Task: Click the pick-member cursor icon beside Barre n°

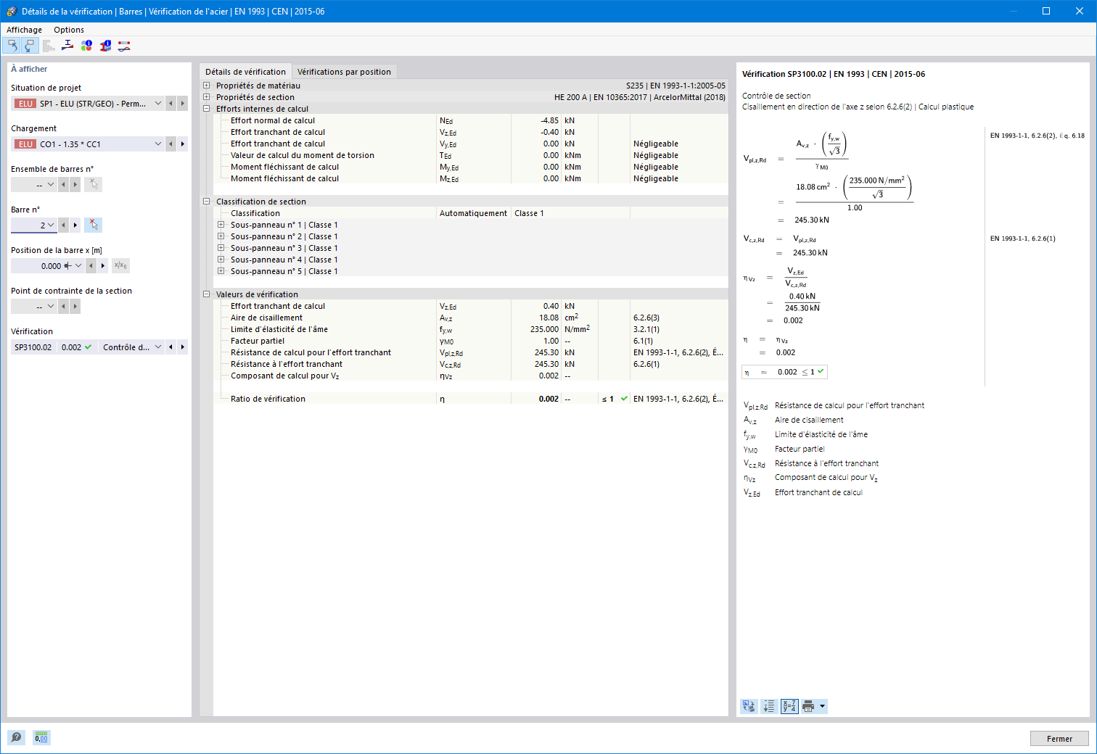Action: pos(93,225)
